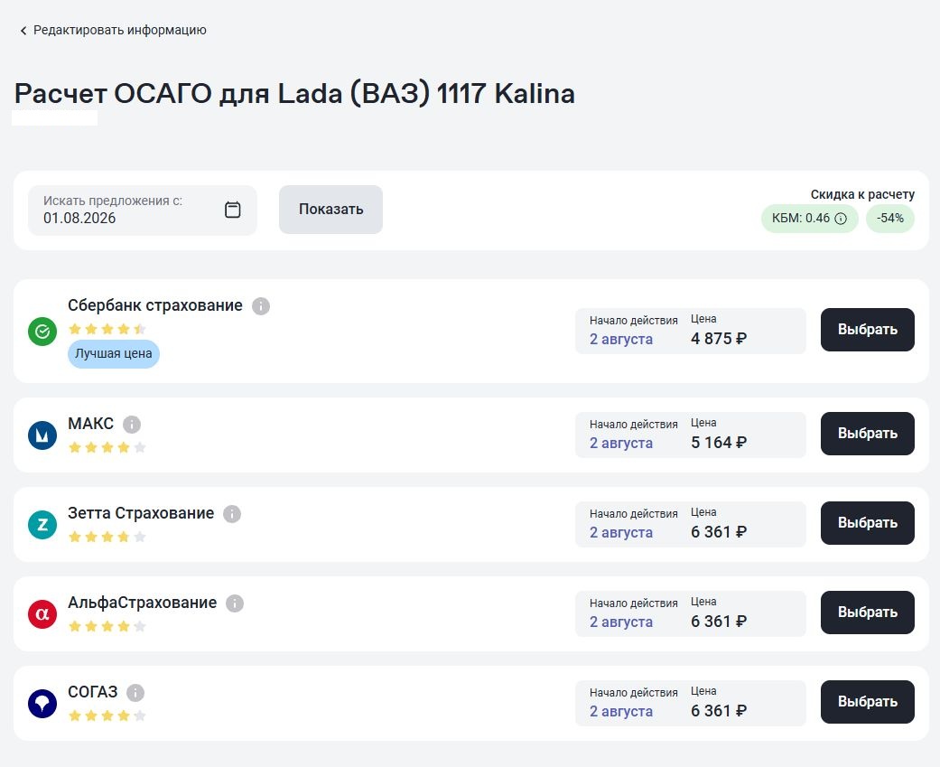This screenshot has width=940, height=767.
Task: Click the АльфаСтрахование company name
Action: (142, 603)
